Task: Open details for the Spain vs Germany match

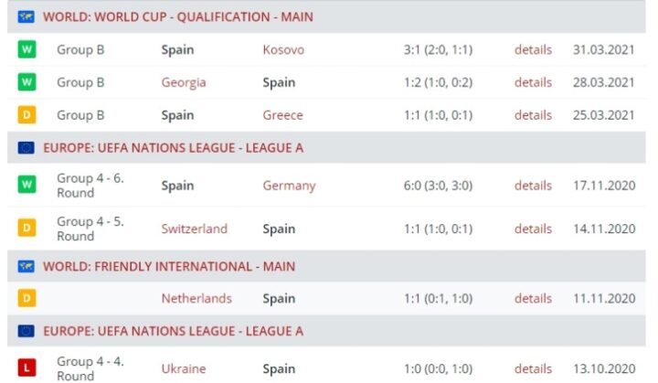Action: (533, 185)
